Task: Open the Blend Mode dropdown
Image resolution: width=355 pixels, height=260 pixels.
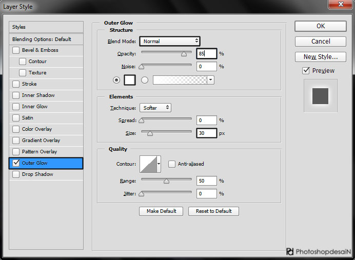Action: click(170, 41)
